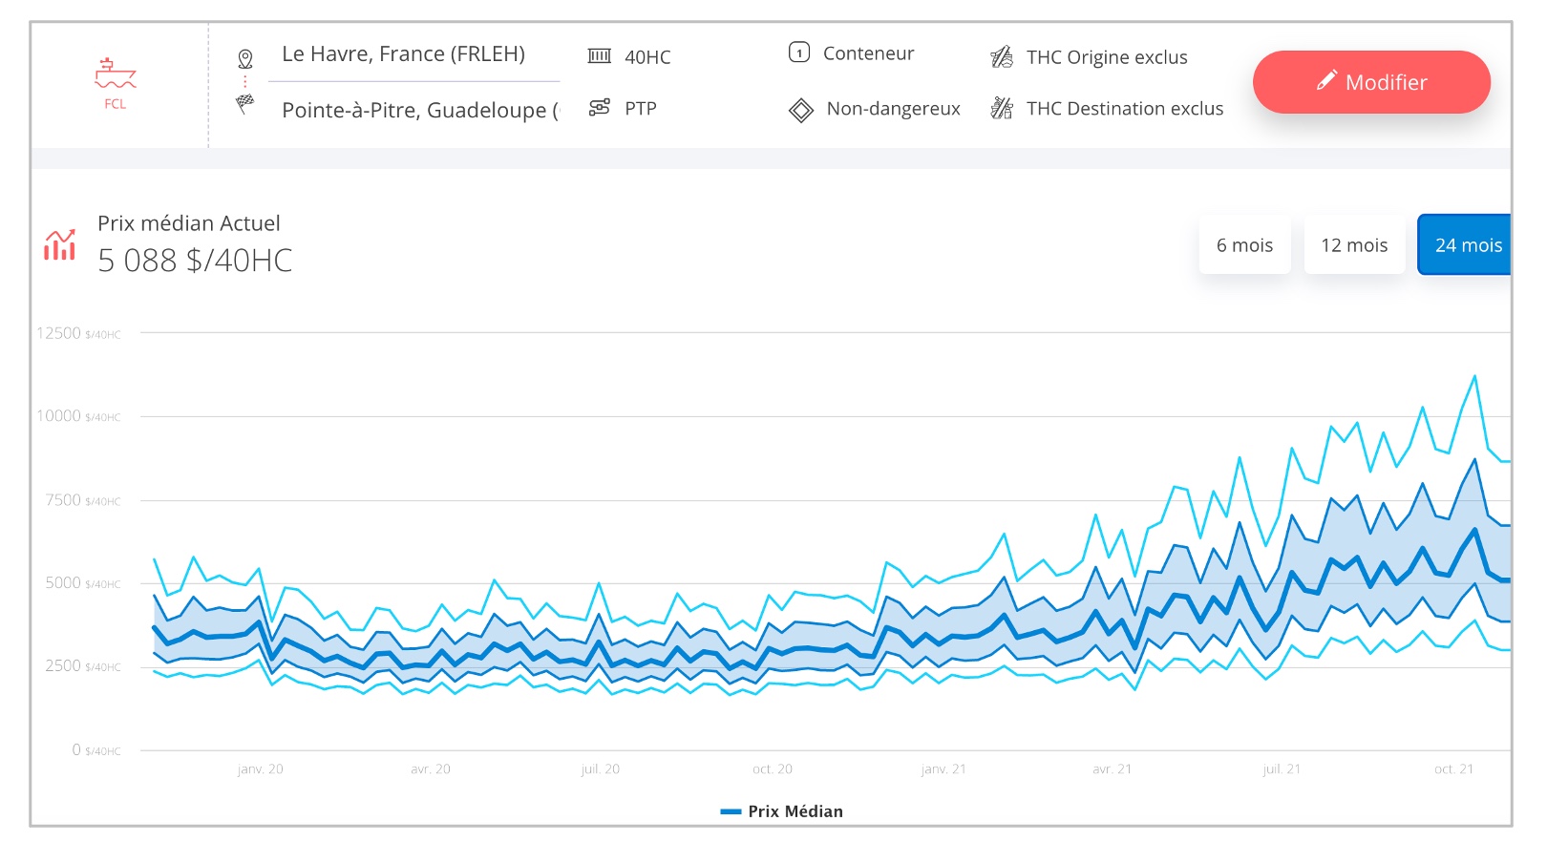Click the destination checkered flag icon
This screenshot has width=1547, height=842.
pos(245,104)
